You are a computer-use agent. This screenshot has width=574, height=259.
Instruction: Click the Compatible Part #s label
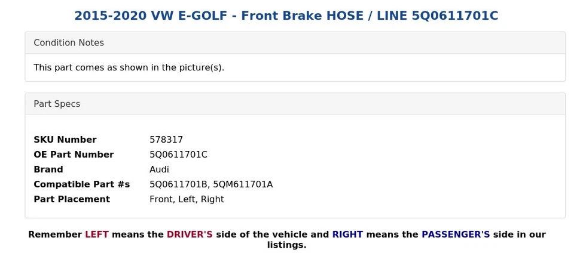[82, 184]
